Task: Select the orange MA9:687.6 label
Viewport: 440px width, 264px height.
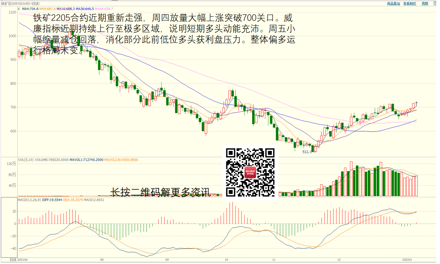Action: click(x=47, y=9)
